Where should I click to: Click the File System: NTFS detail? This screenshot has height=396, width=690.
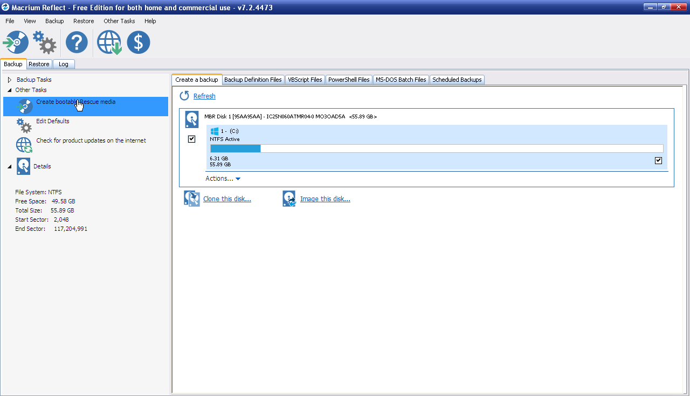(38, 192)
